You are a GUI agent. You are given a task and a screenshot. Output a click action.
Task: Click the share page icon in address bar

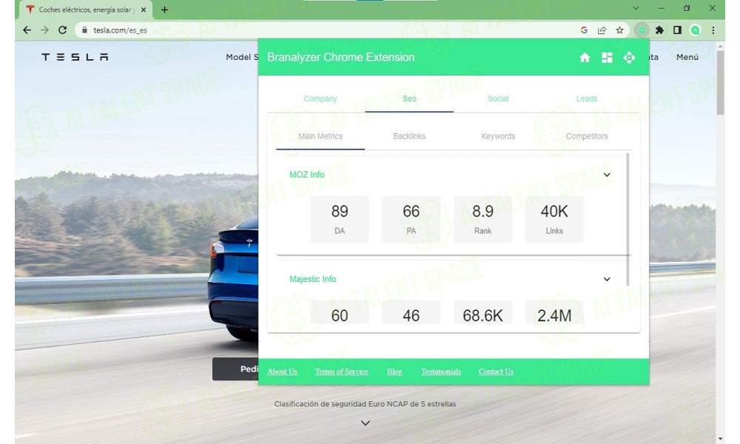tap(602, 30)
